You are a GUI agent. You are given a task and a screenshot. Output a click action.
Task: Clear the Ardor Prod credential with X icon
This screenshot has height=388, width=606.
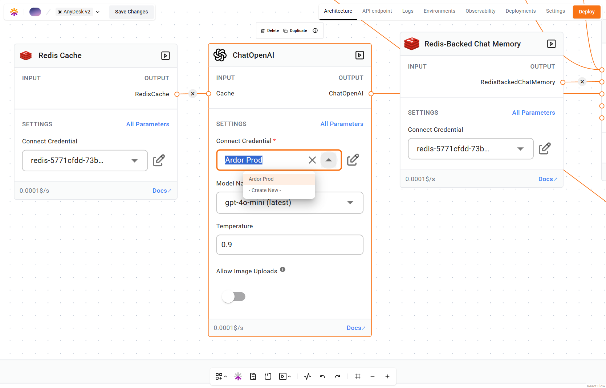[x=312, y=160]
